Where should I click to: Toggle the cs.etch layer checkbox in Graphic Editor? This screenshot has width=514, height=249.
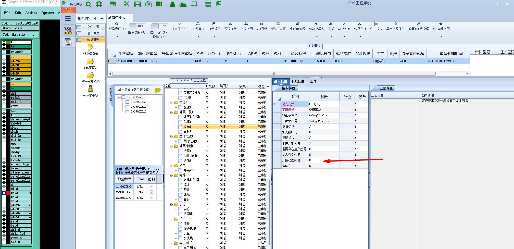coord(4,52)
